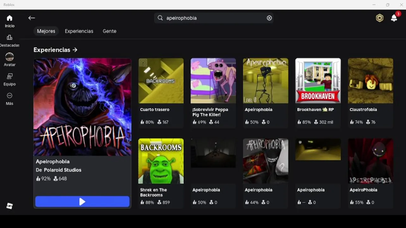This screenshot has width=406, height=228.
Task: Open the Avatar icon in sidebar
Action: pyautogui.click(x=9, y=57)
